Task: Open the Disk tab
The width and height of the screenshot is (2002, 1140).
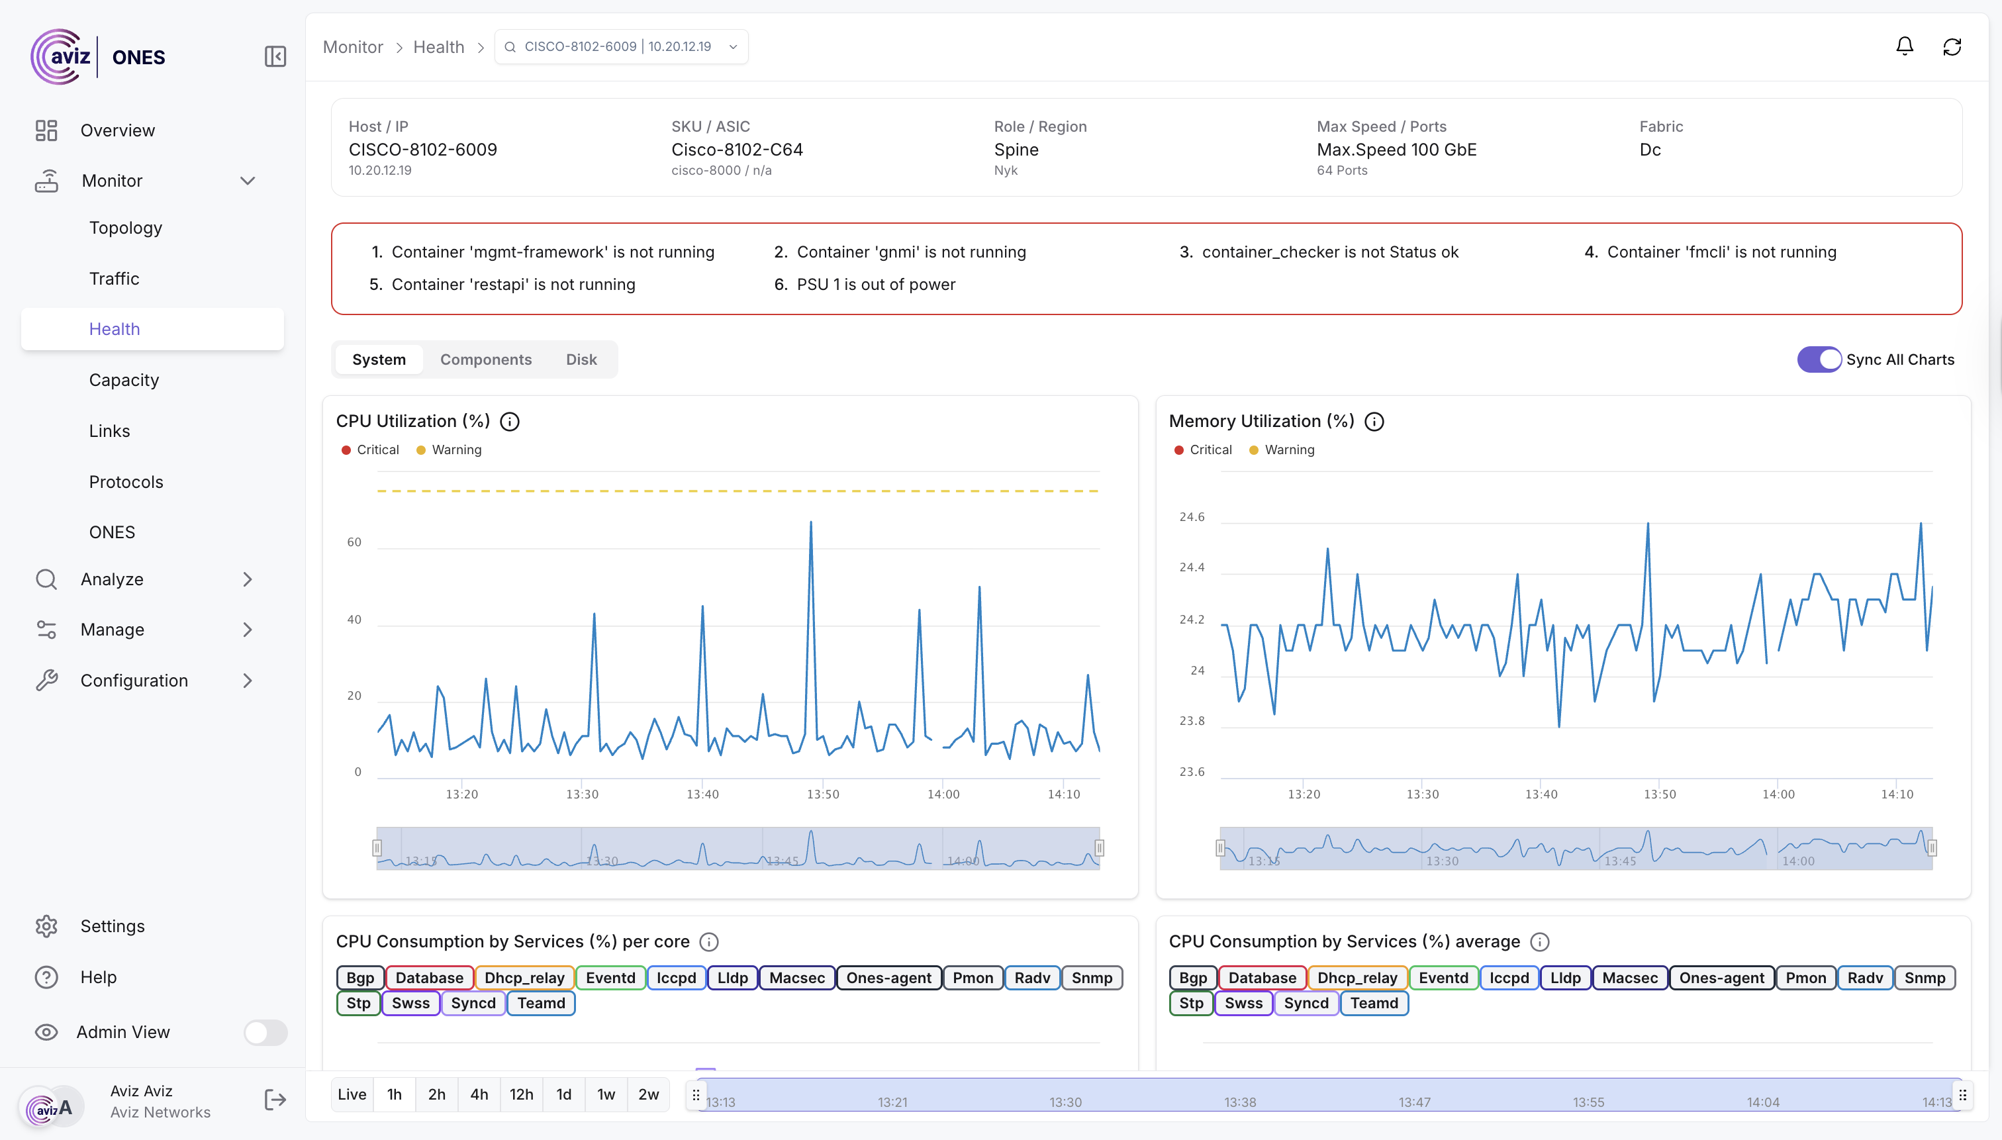Action: 581,359
